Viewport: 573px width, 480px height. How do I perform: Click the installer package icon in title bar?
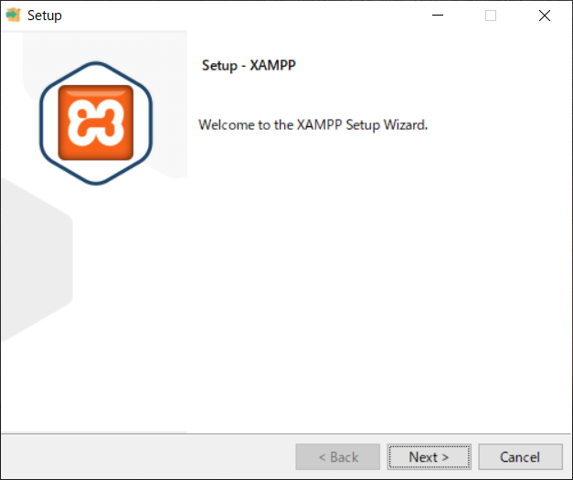point(13,15)
